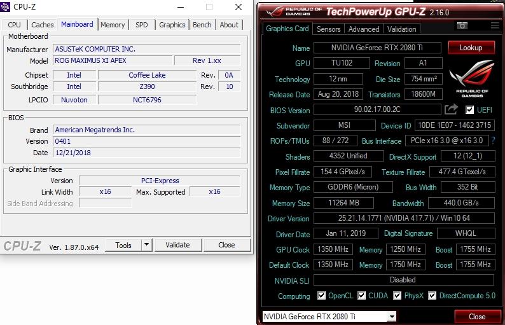
Task: Switch to the Sensors tab in GPU-Z
Action: click(329, 29)
